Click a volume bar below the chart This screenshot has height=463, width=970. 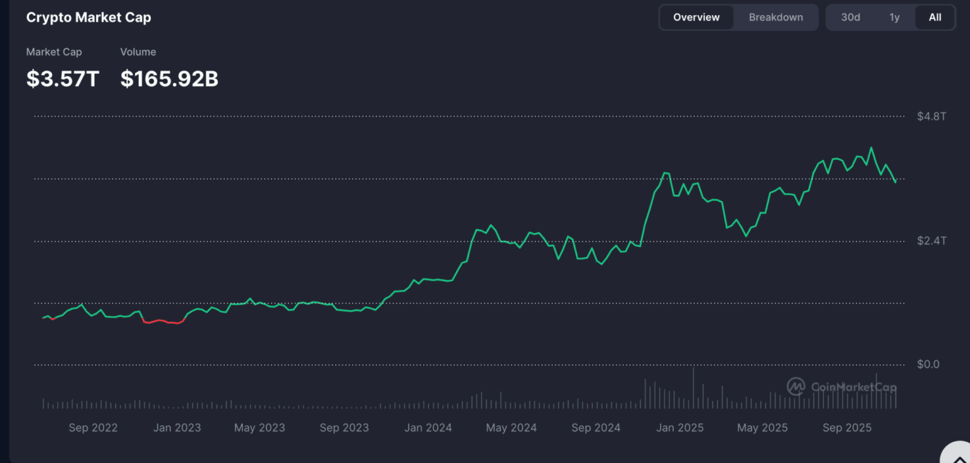pos(647,392)
